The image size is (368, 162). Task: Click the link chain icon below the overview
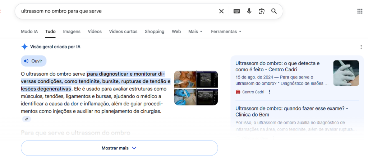point(26,119)
